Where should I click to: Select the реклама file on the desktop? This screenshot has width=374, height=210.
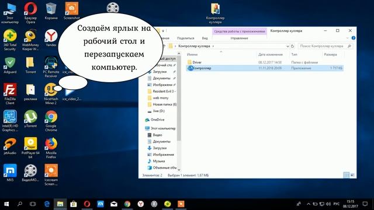(30, 92)
